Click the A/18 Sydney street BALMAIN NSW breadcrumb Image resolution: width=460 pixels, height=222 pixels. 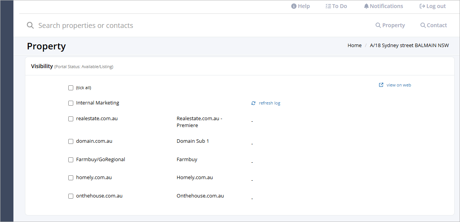click(x=409, y=46)
